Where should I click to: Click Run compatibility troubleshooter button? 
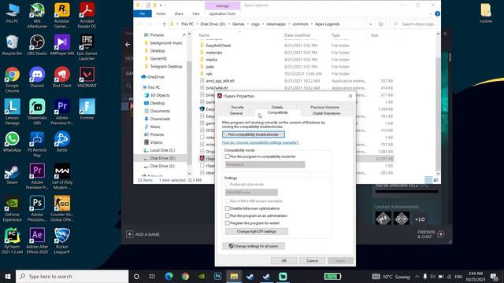(254, 134)
